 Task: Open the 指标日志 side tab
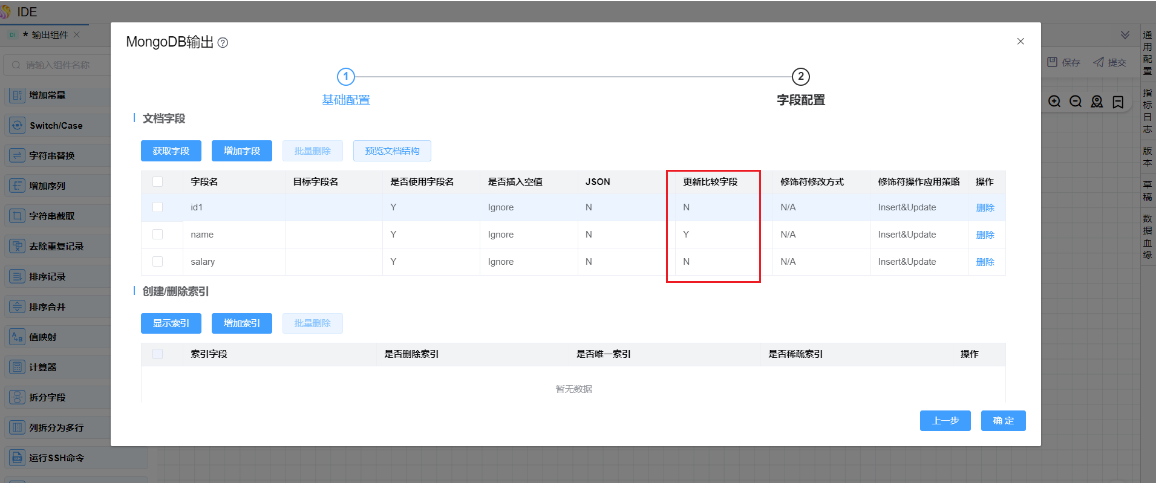coord(1148,111)
